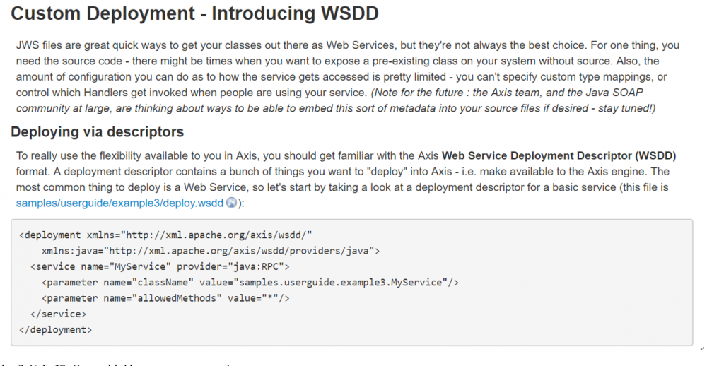The image size is (707, 366).
Task: Click the allowedMethods parameter code line
Action: point(165,298)
